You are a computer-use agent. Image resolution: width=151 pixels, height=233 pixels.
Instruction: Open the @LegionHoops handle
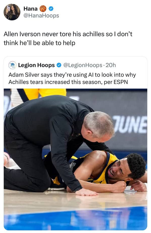pos(83,65)
